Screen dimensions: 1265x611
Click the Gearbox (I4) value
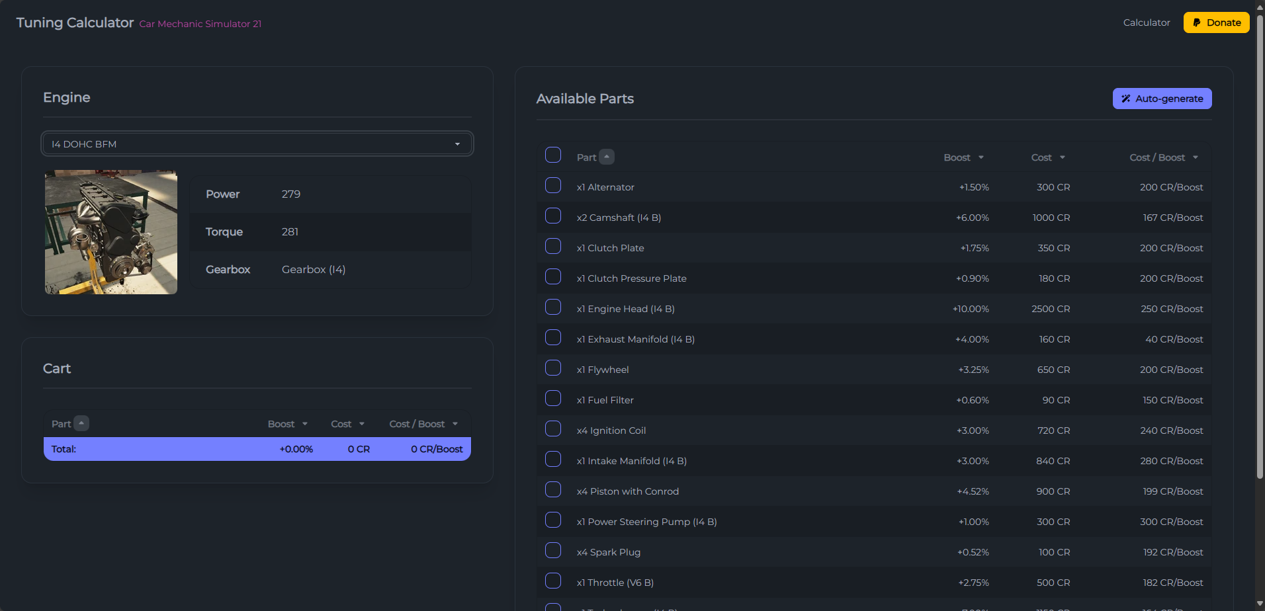pos(314,269)
